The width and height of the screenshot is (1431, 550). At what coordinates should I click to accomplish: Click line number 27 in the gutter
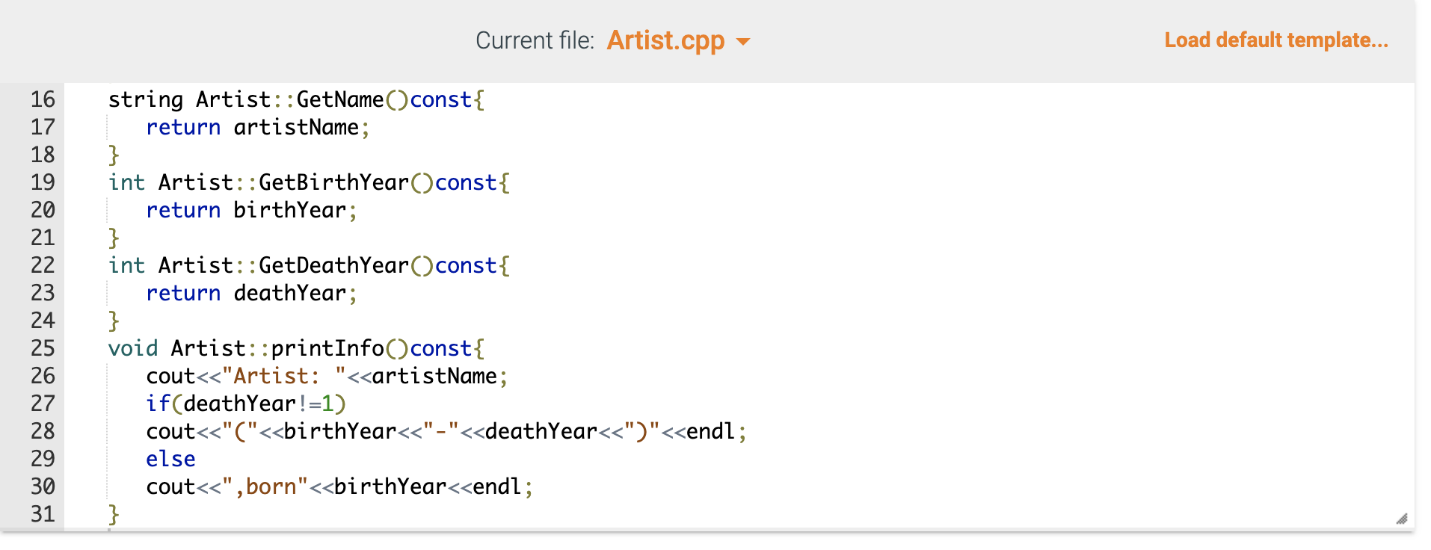click(x=43, y=404)
